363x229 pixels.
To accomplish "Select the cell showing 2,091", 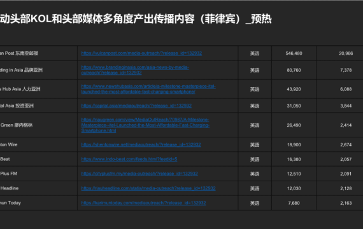I will click(340, 174).
